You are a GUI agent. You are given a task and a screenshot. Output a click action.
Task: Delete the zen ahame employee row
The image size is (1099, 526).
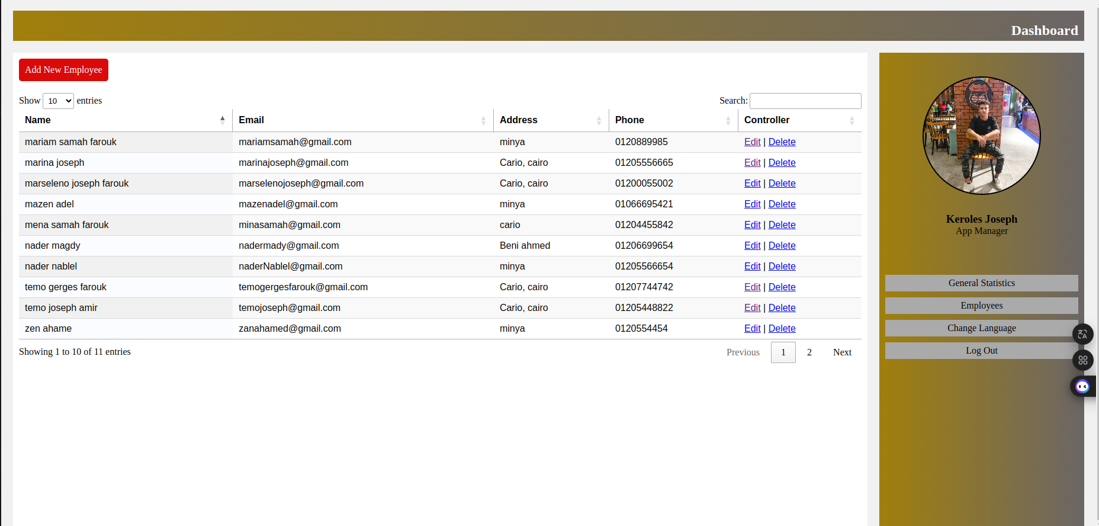coord(782,329)
